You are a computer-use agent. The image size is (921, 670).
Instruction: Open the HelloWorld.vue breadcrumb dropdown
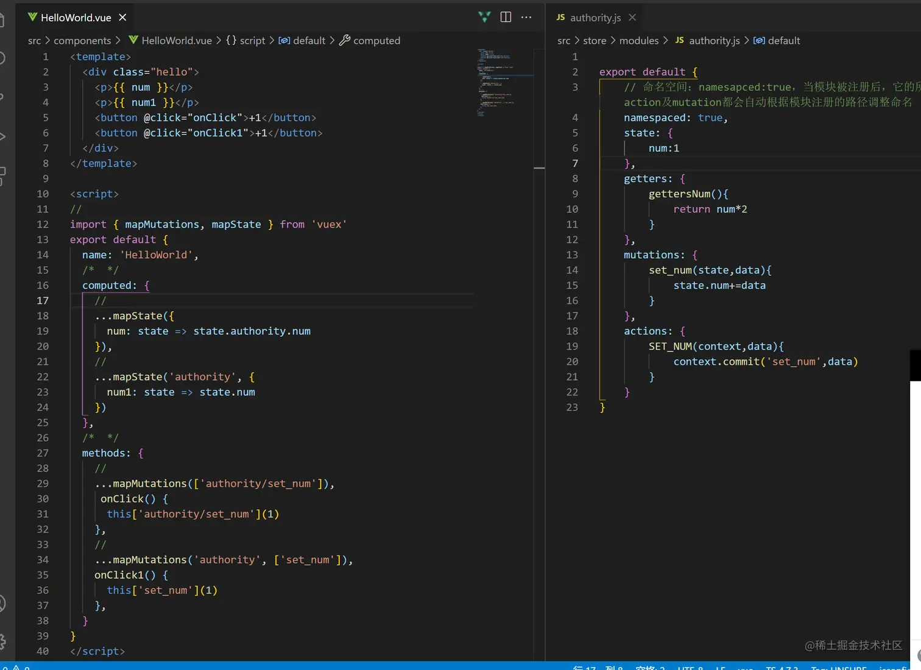(177, 41)
